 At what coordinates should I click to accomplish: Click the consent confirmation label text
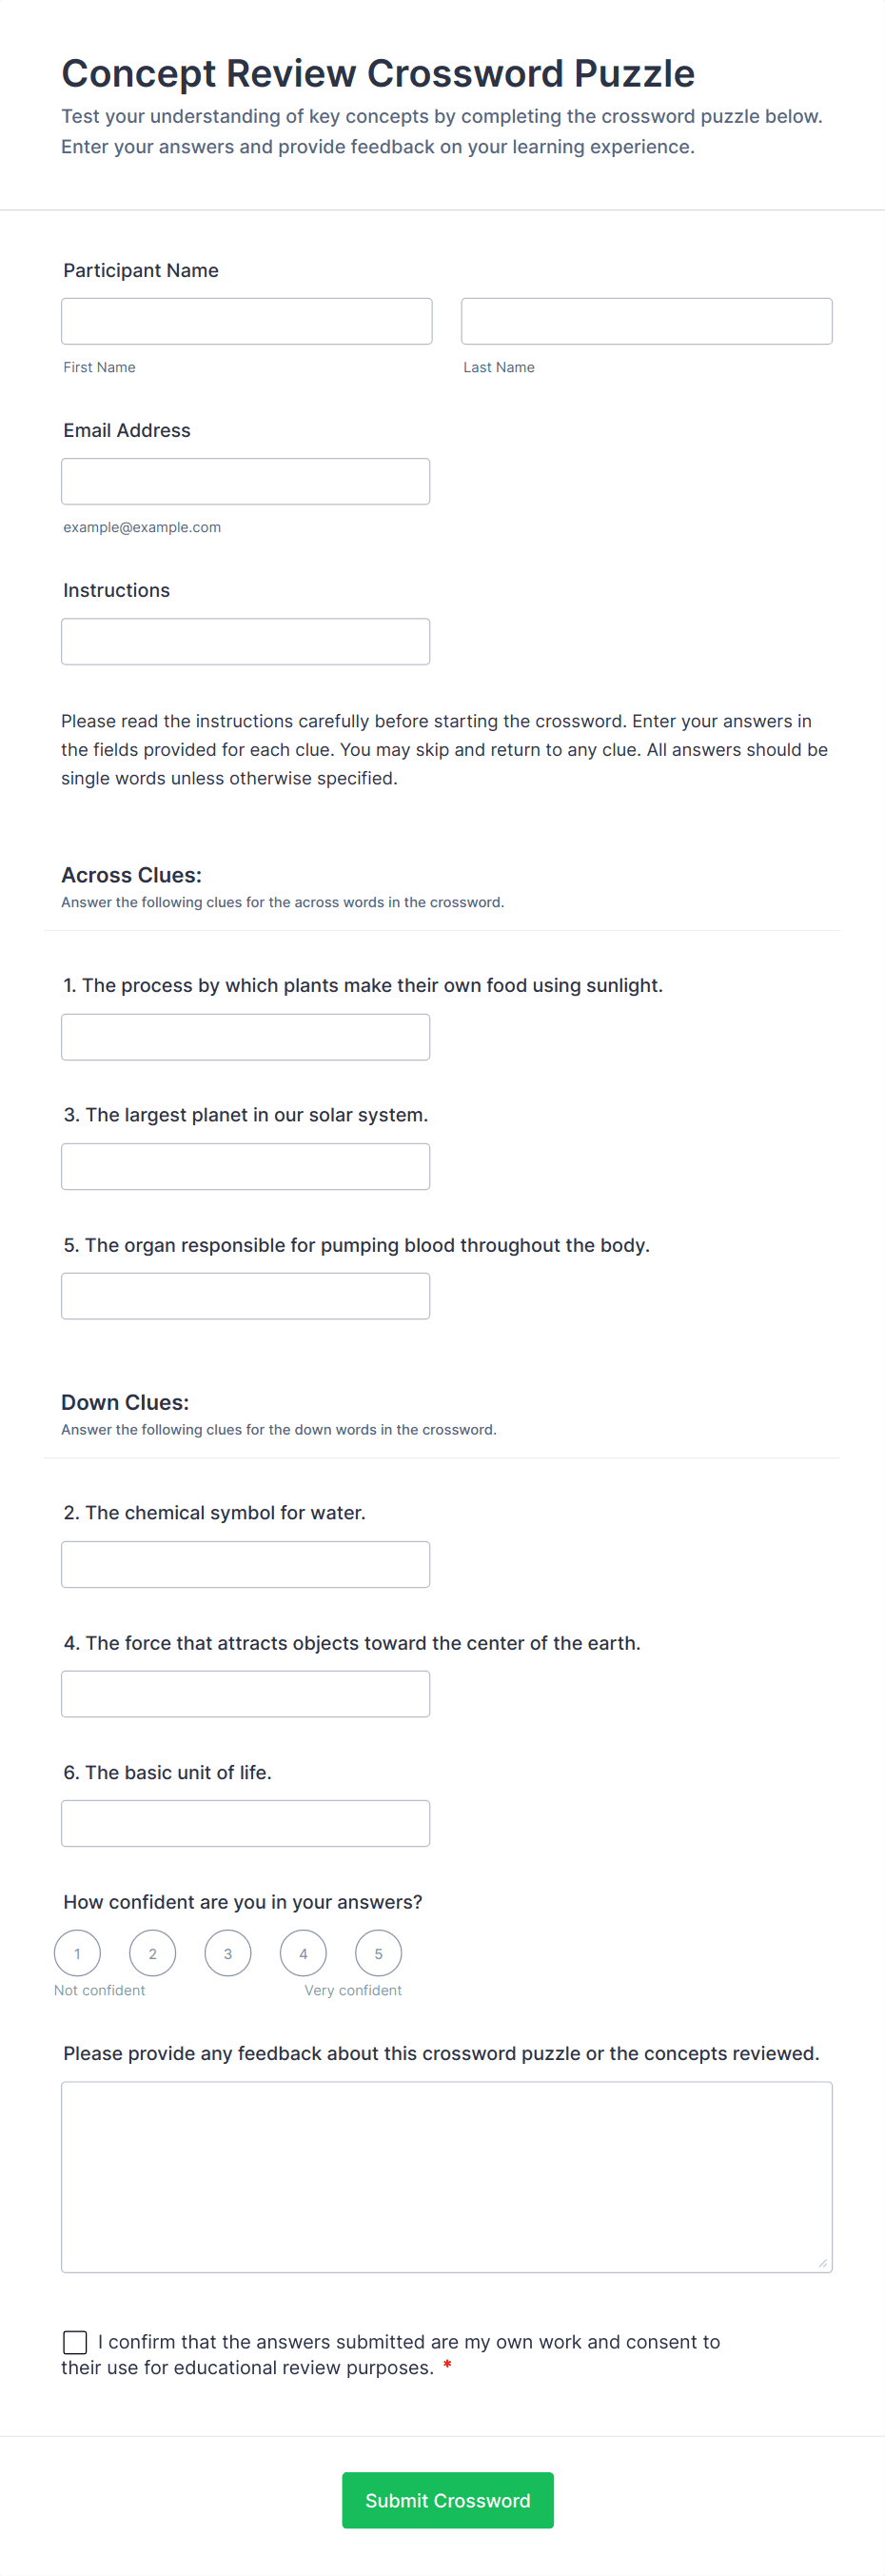coord(408,2342)
